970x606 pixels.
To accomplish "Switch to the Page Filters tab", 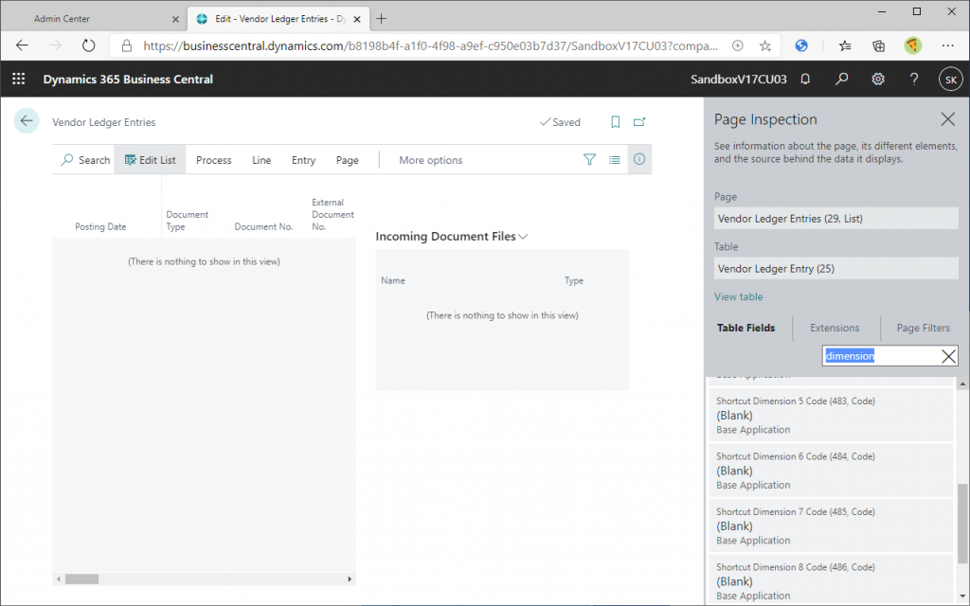I will pos(923,328).
